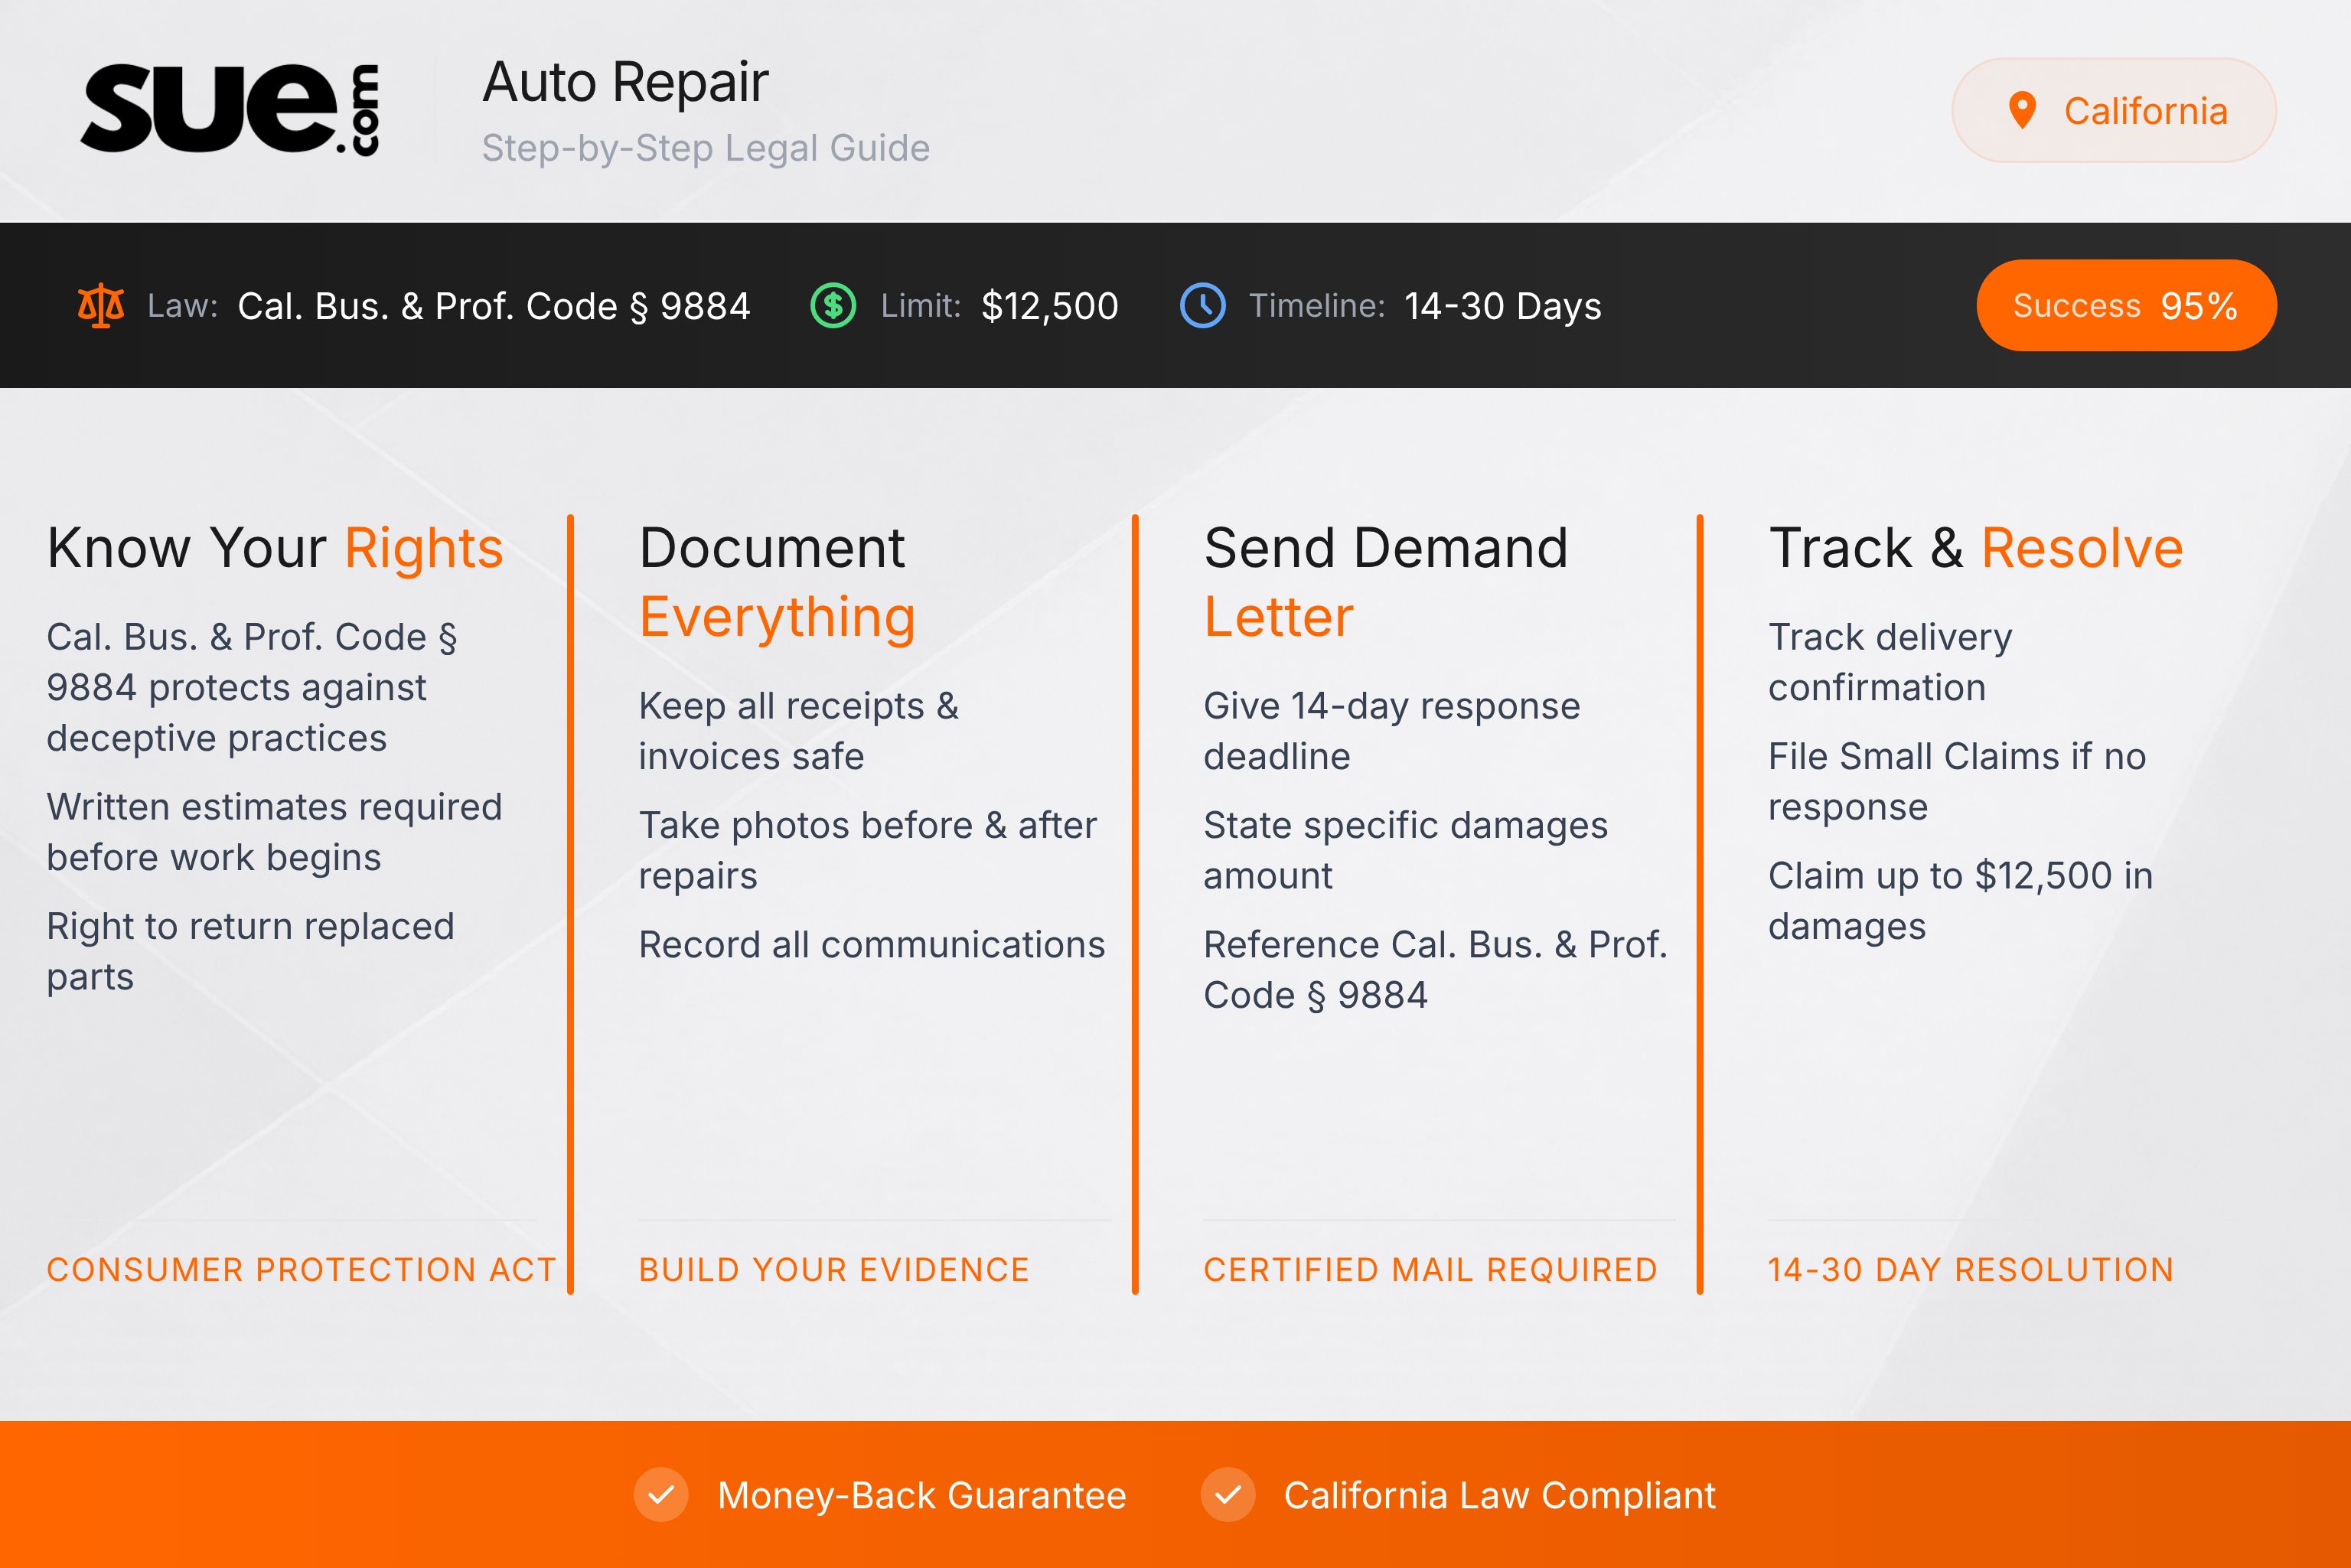
Task: Click the blue clock Timeline icon
Action: pos(1205,306)
